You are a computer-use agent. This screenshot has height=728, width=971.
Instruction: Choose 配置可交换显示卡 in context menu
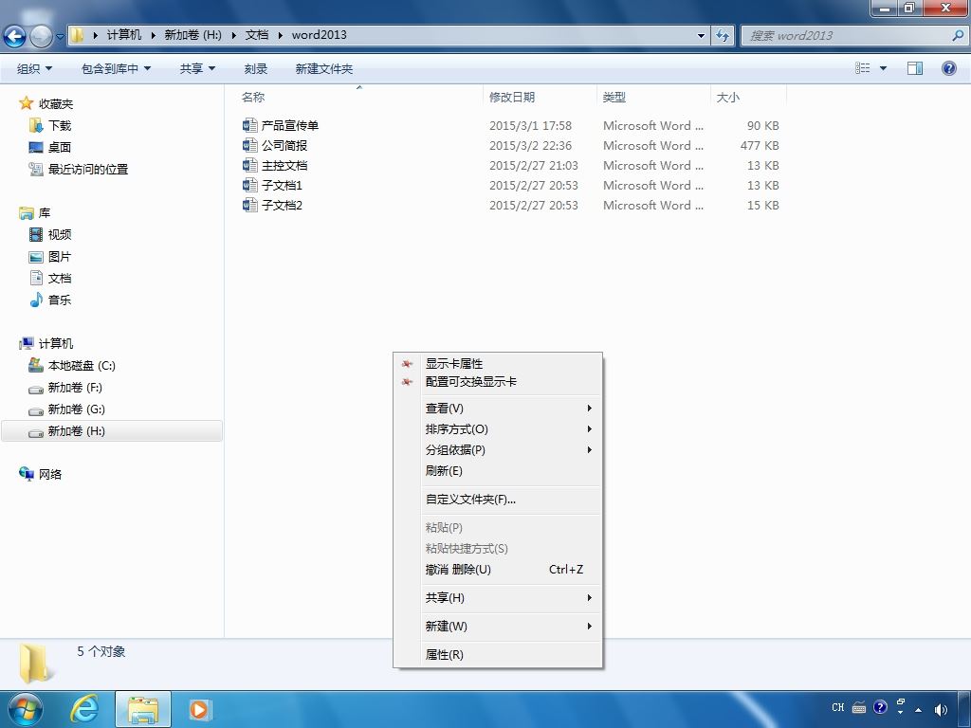pyautogui.click(x=497, y=382)
